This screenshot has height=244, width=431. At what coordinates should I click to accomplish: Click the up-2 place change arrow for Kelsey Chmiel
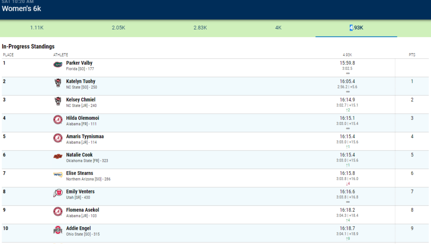point(348,110)
